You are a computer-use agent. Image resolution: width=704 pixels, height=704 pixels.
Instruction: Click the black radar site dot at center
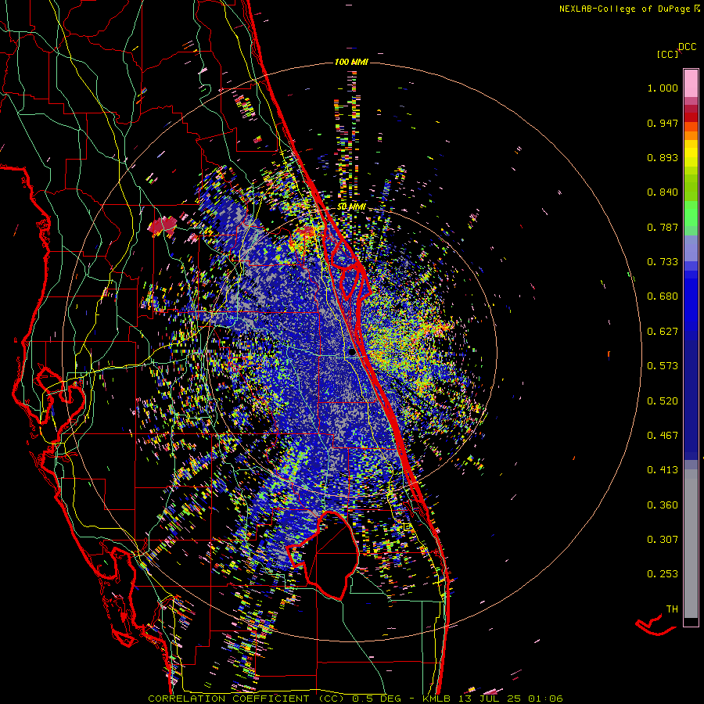click(352, 353)
